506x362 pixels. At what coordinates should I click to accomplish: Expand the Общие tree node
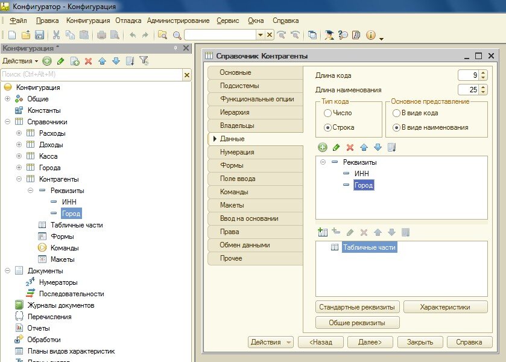click(x=7, y=98)
